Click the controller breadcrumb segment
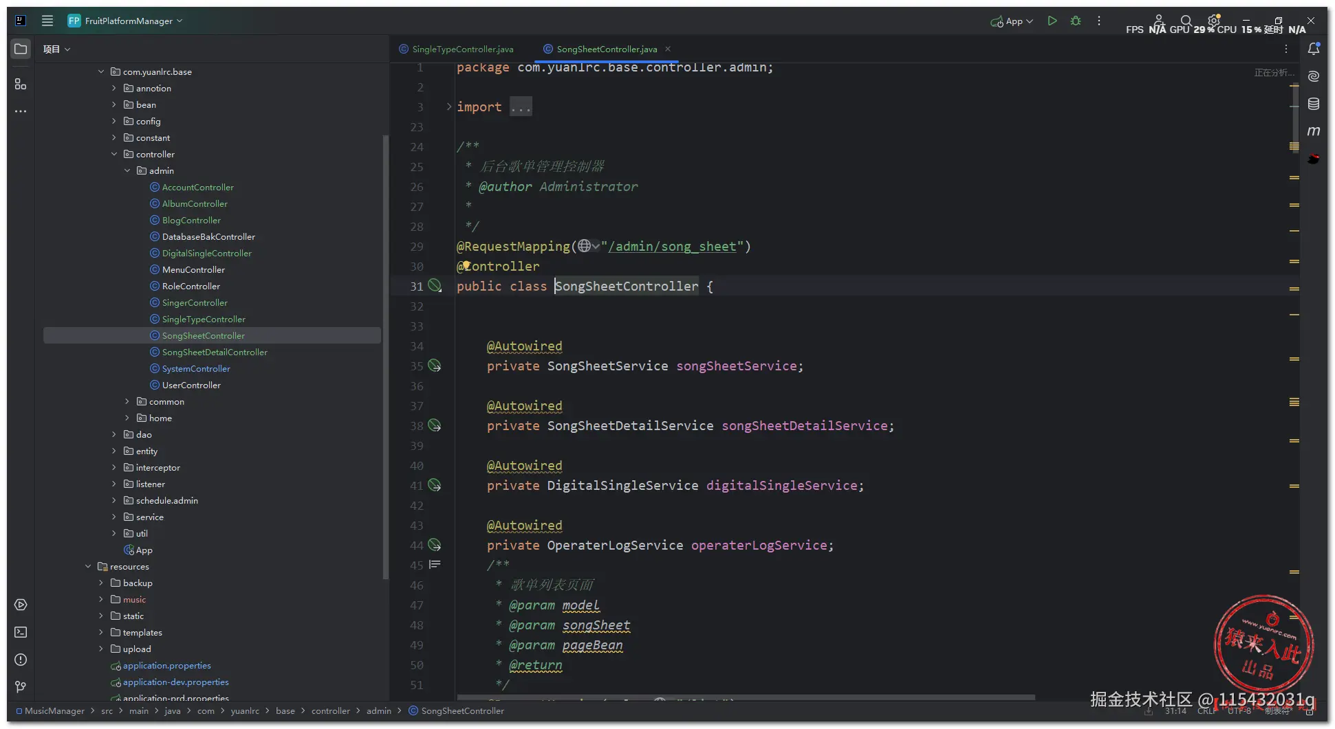1335x729 pixels. coord(330,710)
